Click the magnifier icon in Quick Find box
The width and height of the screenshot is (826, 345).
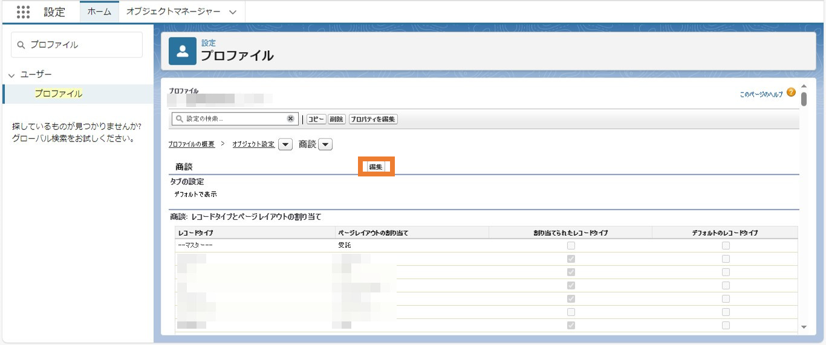pyautogui.click(x=22, y=45)
